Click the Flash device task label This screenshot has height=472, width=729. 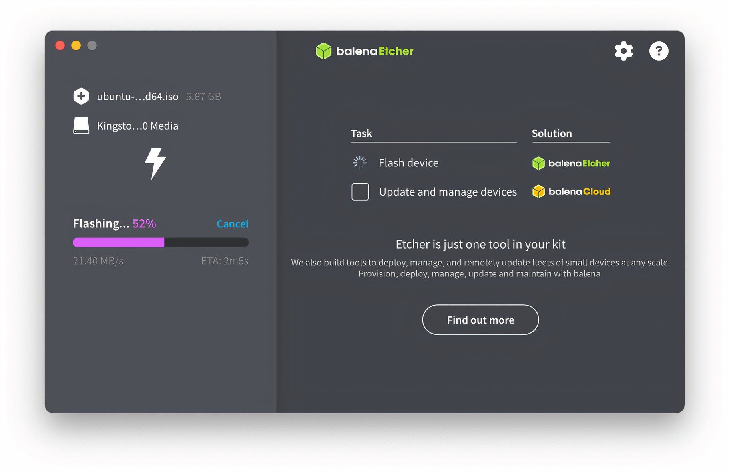408,163
